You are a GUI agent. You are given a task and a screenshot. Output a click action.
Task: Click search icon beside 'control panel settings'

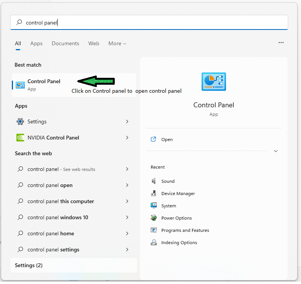(20, 250)
